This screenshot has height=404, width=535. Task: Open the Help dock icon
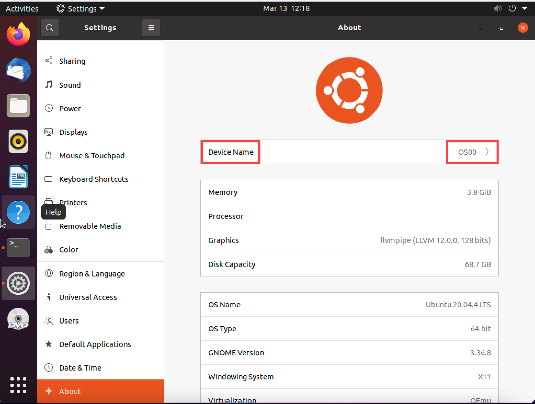18,212
